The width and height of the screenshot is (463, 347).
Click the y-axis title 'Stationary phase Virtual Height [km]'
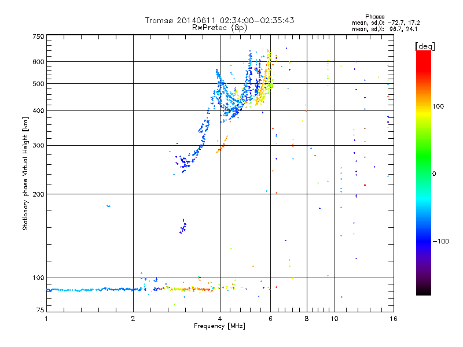coord(25,173)
